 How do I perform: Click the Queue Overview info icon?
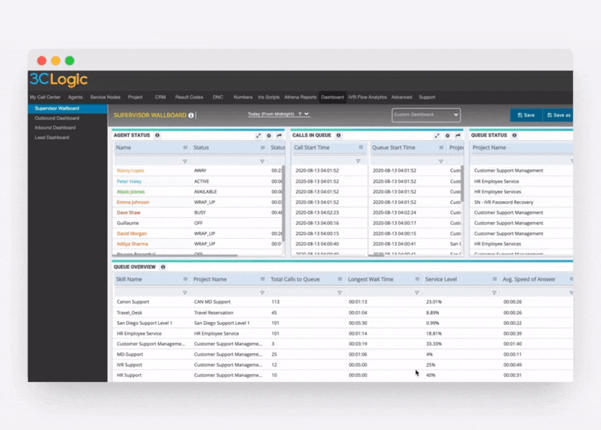[163, 267]
